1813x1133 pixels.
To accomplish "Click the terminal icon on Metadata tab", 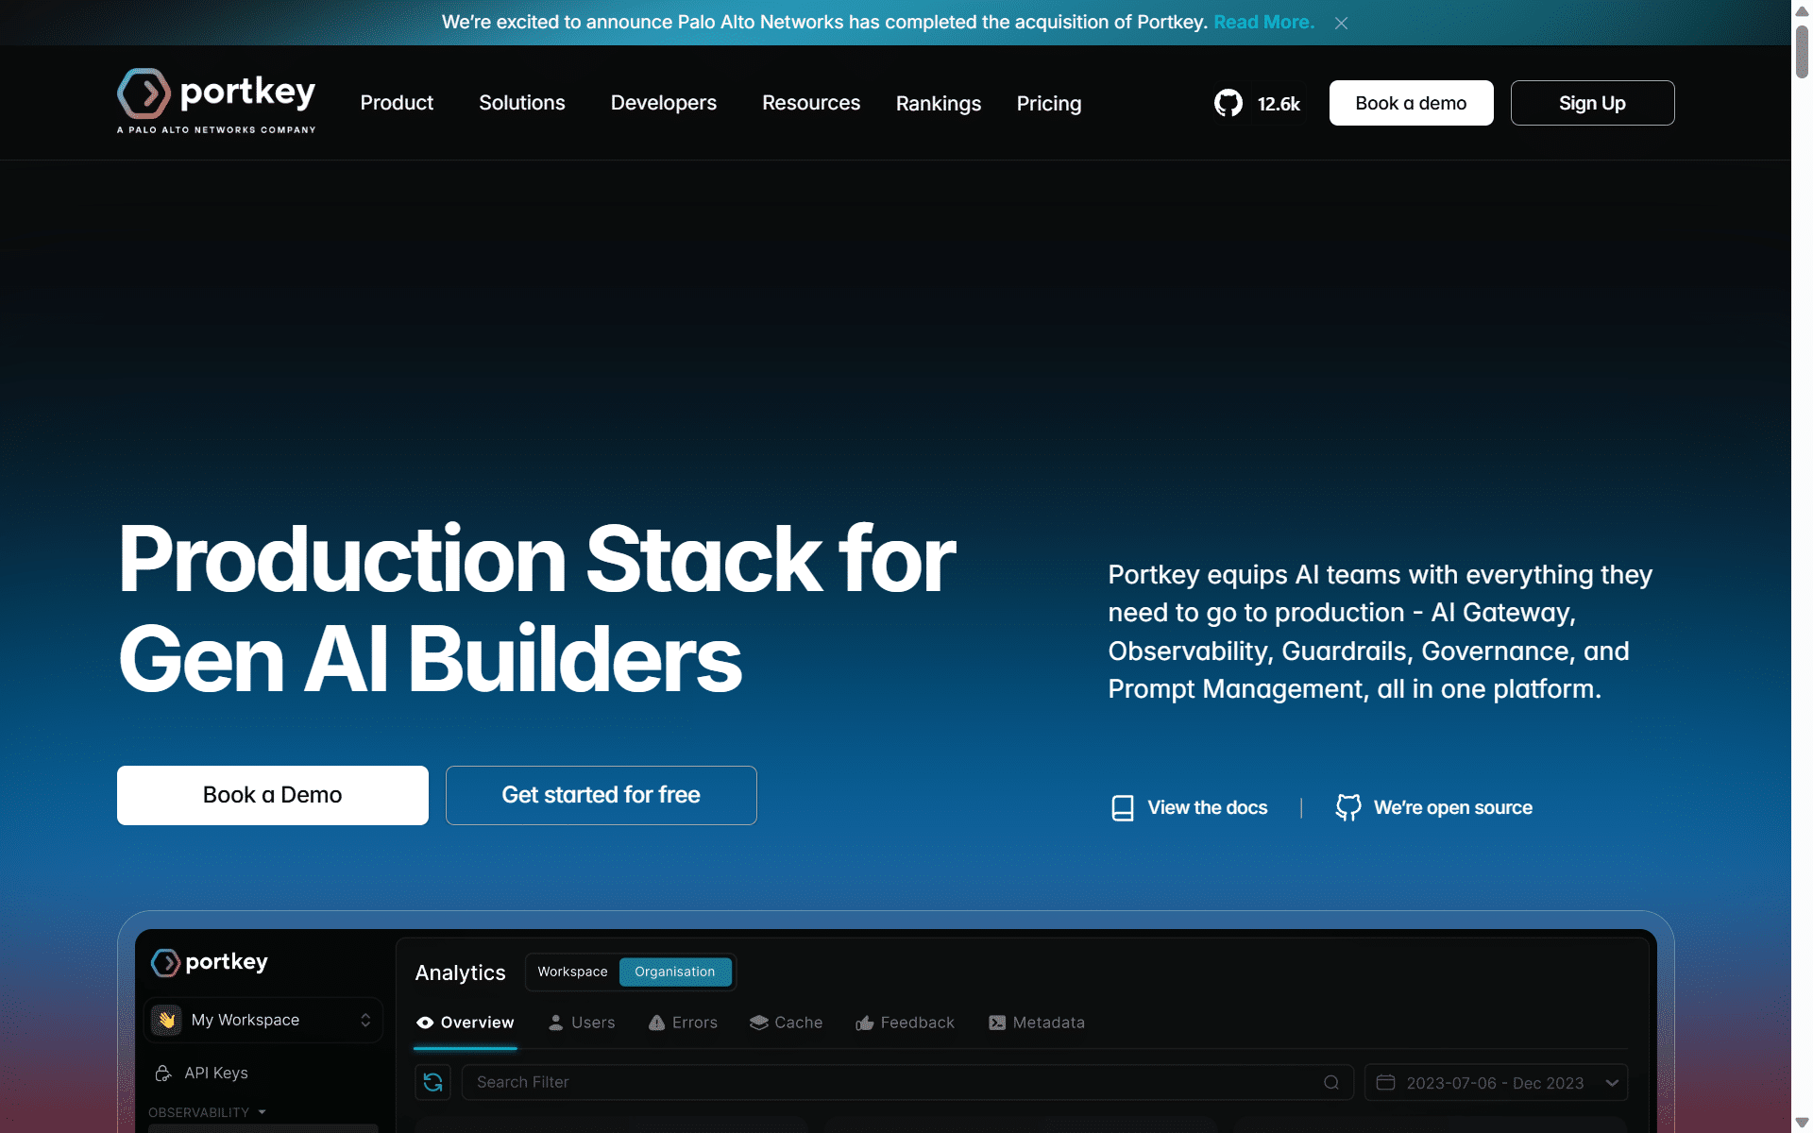I will 997,1023.
